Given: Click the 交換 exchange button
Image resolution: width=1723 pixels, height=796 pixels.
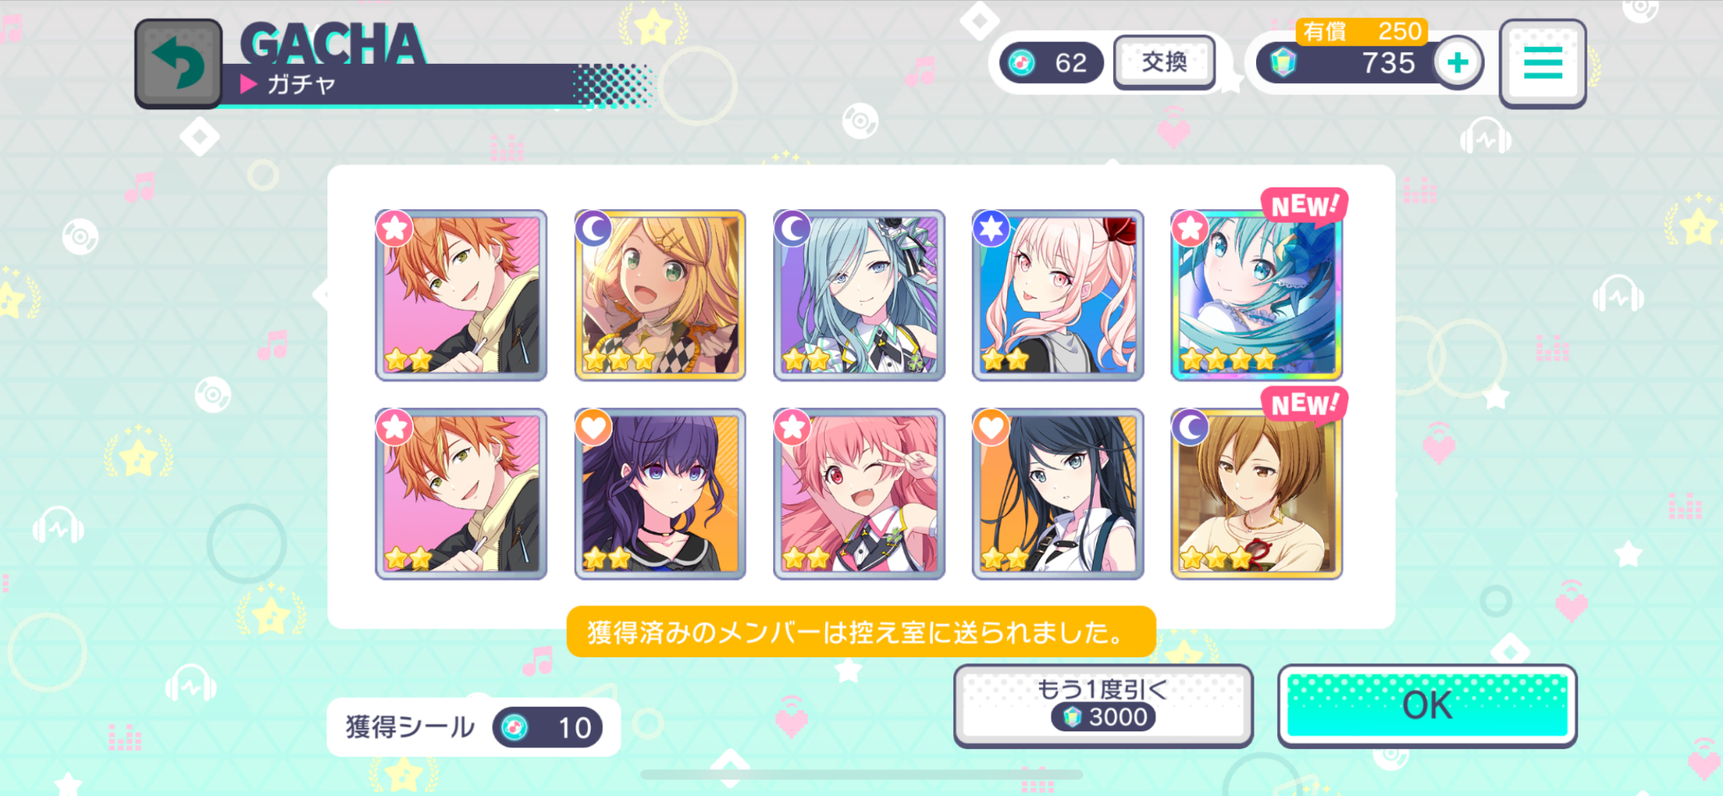Looking at the screenshot, I should pyautogui.click(x=1165, y=62).
